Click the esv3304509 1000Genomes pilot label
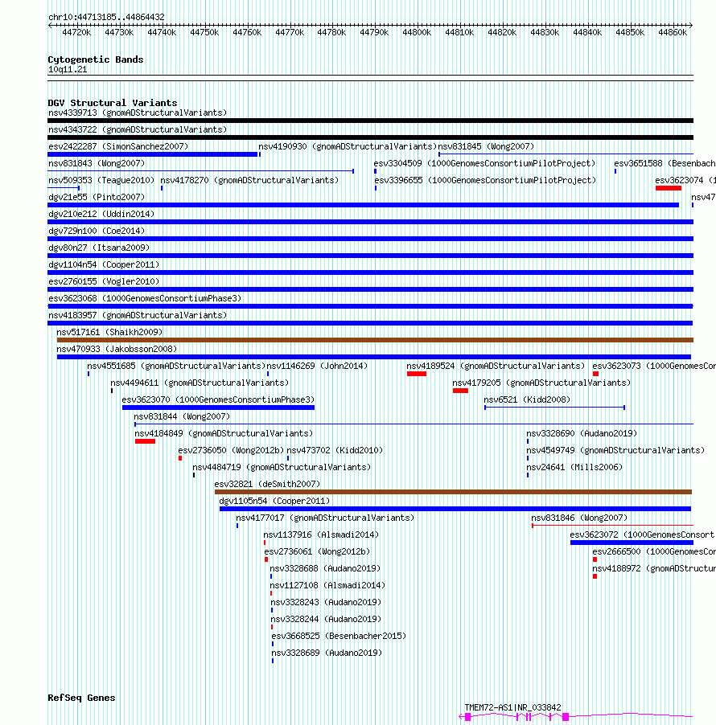This screenshot has width=716, height=725. (484, 164)
